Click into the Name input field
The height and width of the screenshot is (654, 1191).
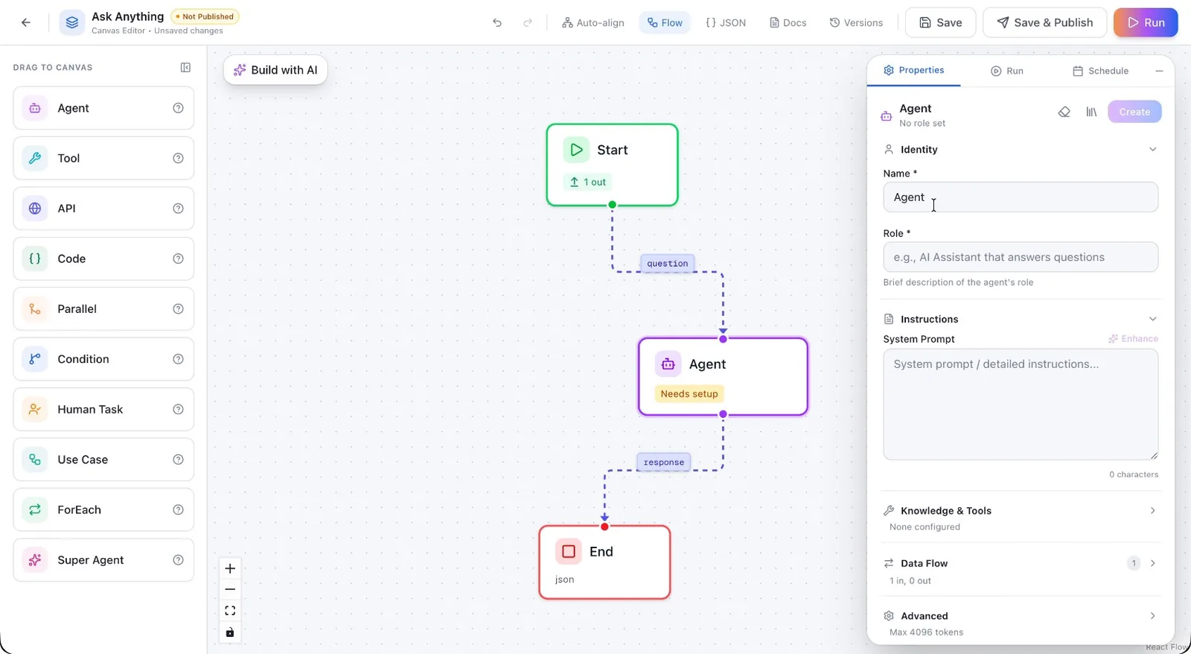[1021, 197]
